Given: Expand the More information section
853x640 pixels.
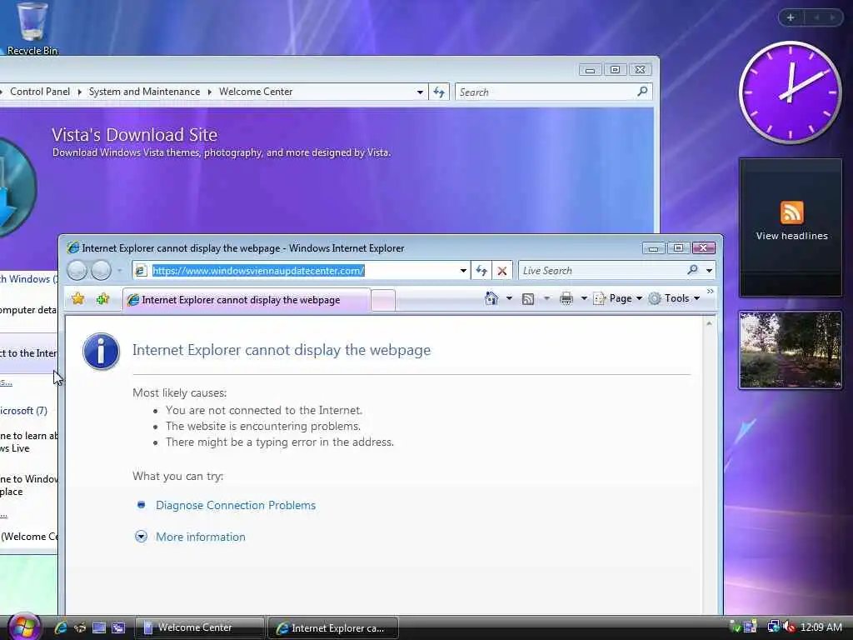Looking at the screenshot, I should 190,537.
